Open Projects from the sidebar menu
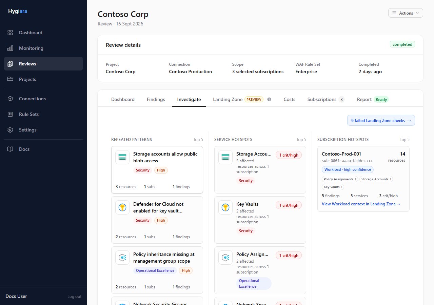Viewport: 434px width, 305px height. (43, 79)
